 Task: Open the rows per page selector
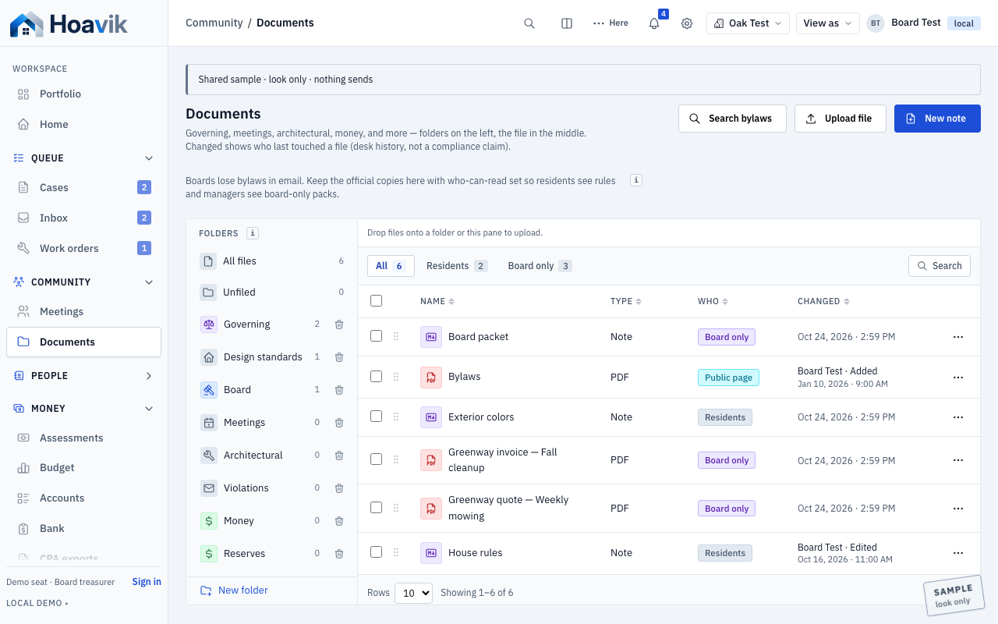[413, 593]
